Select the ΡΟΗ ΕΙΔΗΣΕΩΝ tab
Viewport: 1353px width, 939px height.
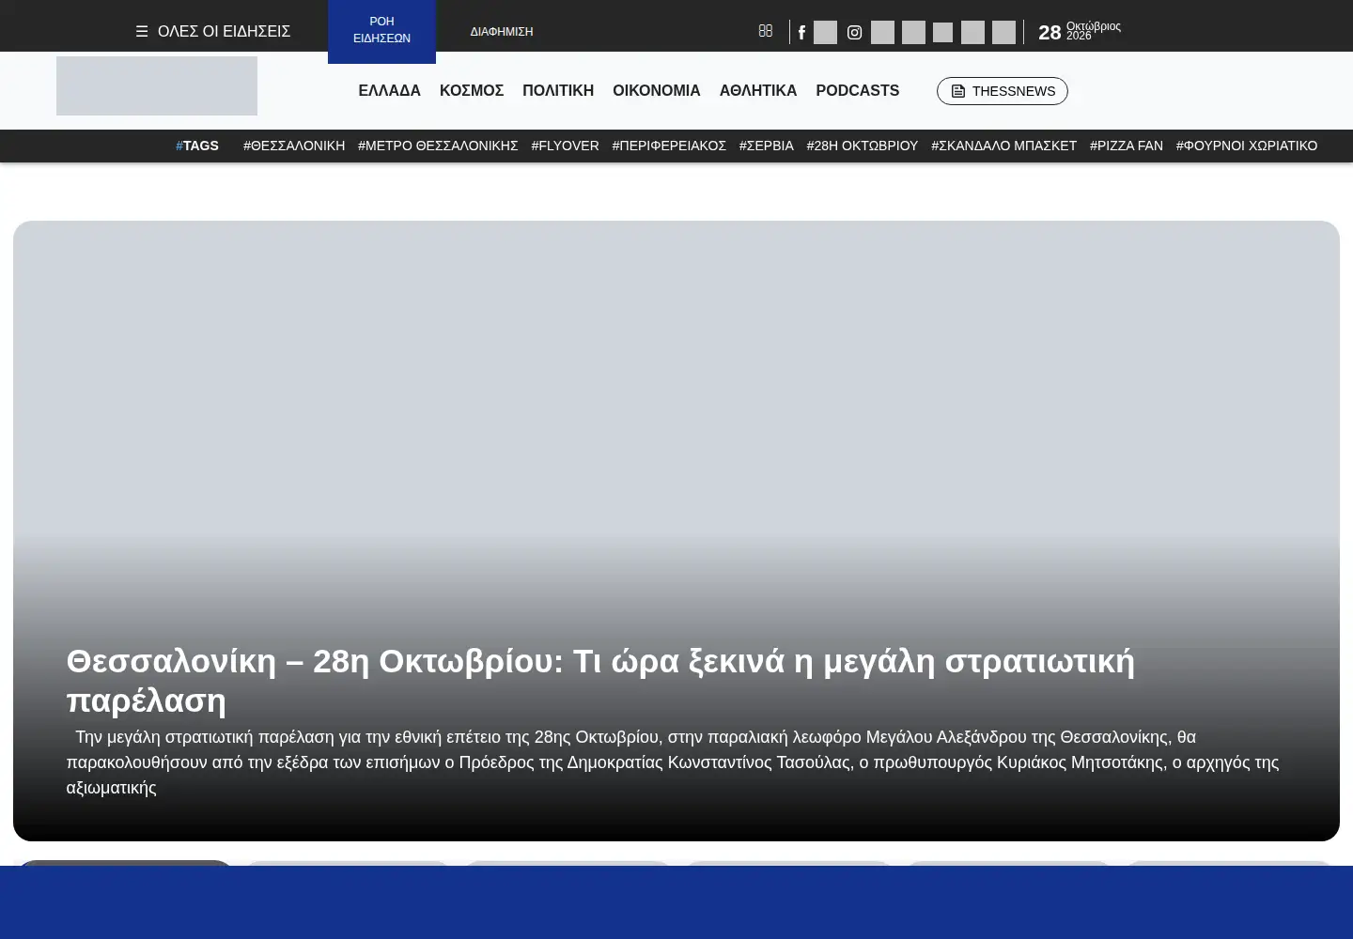pos(381,30)
